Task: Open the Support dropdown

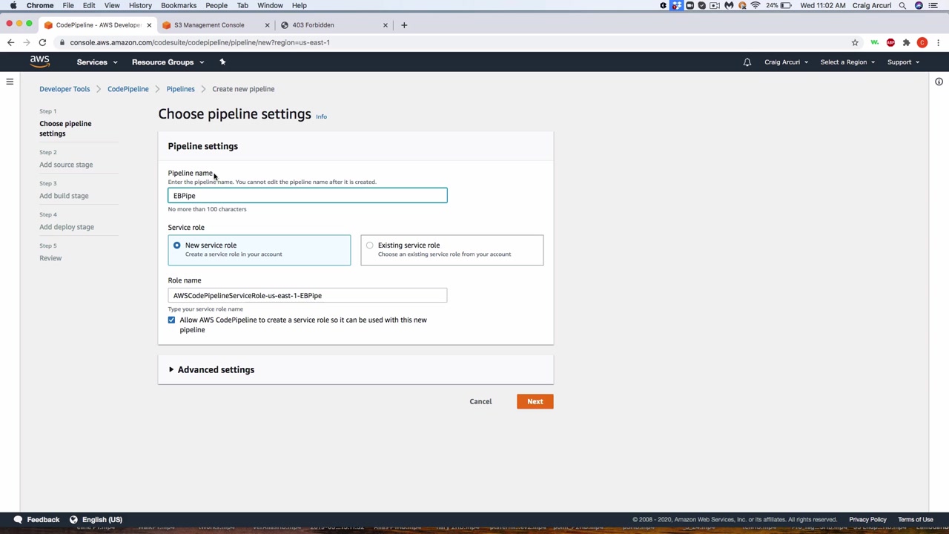Action: [x=903, y=62]
